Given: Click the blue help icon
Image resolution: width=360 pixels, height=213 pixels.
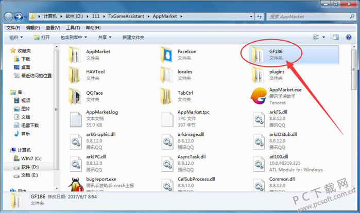Looking at the screenshot, I should pyautogui.click(x=349, y=37).
